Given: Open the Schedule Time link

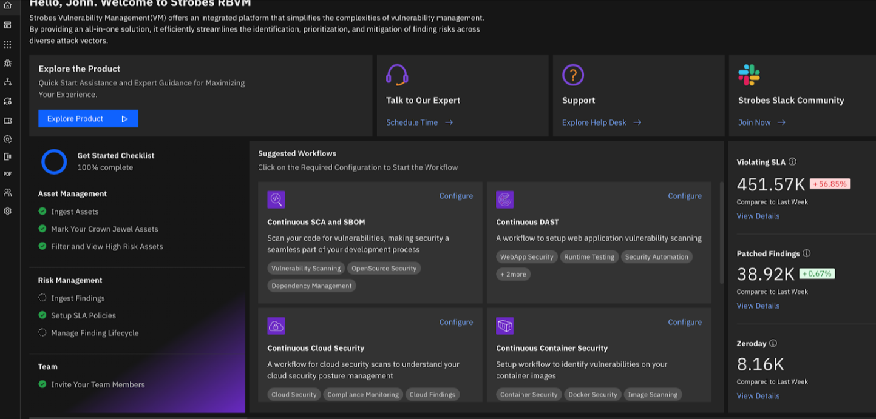Looking at the screenshot, I should [x=412, y=122].
